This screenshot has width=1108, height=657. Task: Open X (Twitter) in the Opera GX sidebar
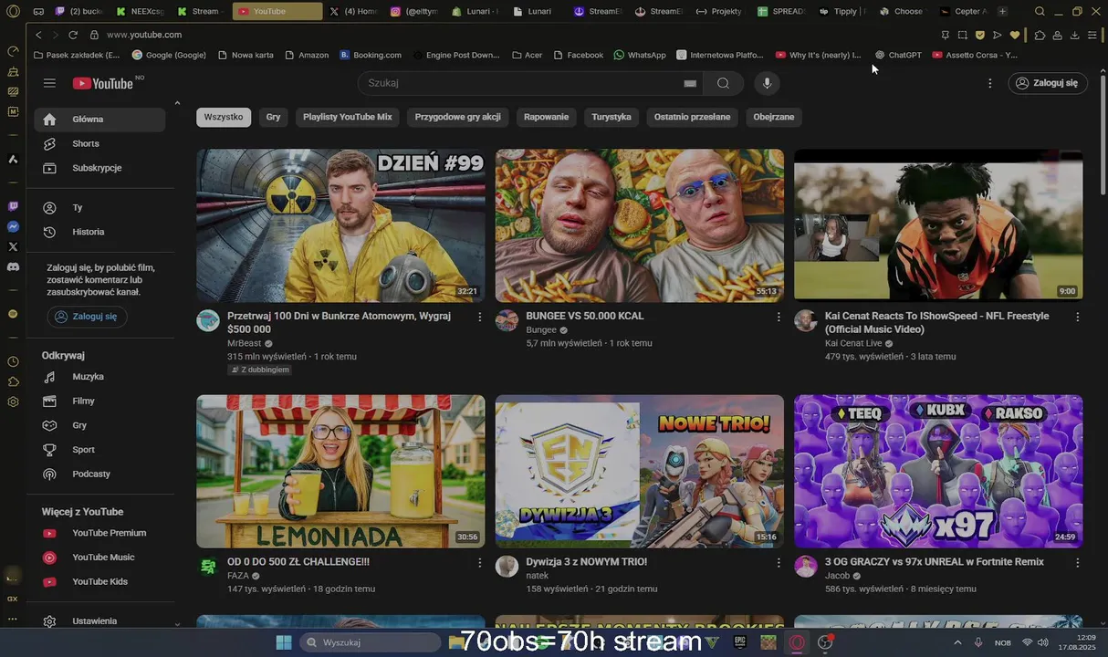point(13,246)
